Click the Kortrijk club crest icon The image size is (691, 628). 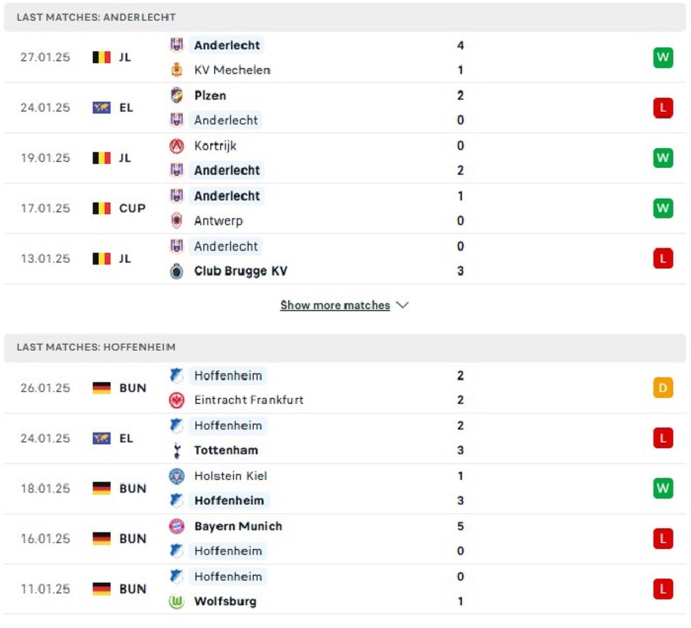(177, 146)
